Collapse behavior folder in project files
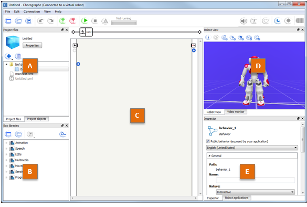 (6, 64)
